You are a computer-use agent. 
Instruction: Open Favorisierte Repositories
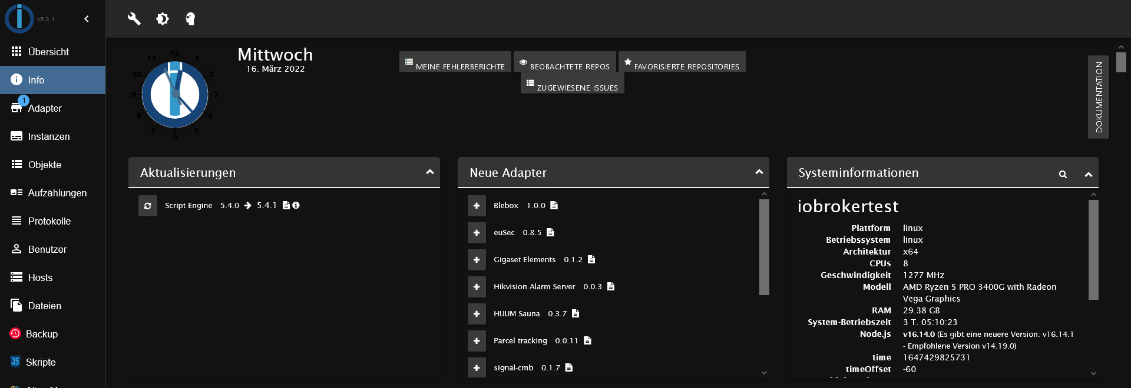pos(682,62)
